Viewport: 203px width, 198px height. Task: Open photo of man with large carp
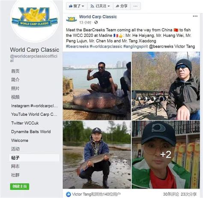point(97,86)
